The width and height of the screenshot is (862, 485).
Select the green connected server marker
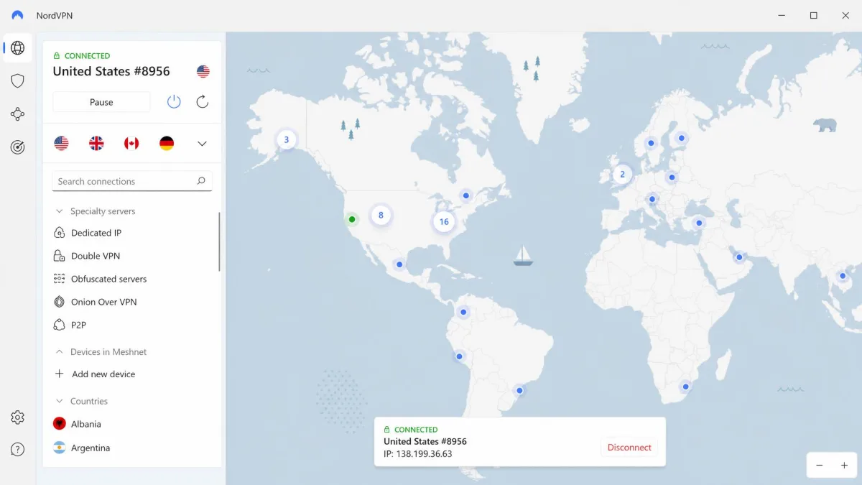pyautogui.click(x=352, y=219)
